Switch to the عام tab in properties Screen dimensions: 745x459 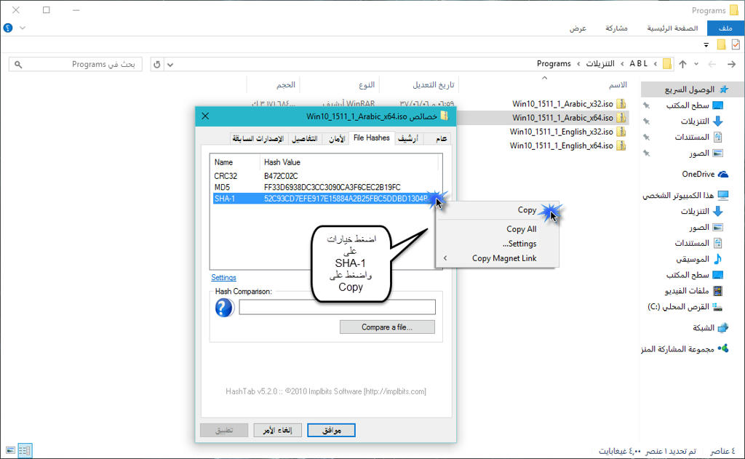[x=441, y=138]
